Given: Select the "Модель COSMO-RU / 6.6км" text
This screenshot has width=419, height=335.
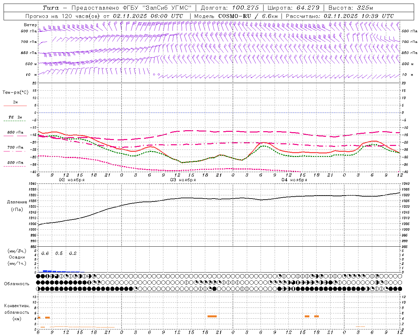Looking at the screenshot, I should click(236, 16).
